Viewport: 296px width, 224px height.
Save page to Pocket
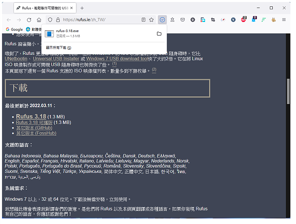183,20
